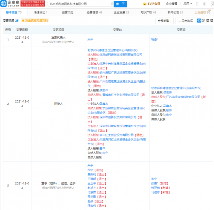This screenshot has height=210, width=214.
Task: Click the SVIP crown icon
Action: [145, 4]
